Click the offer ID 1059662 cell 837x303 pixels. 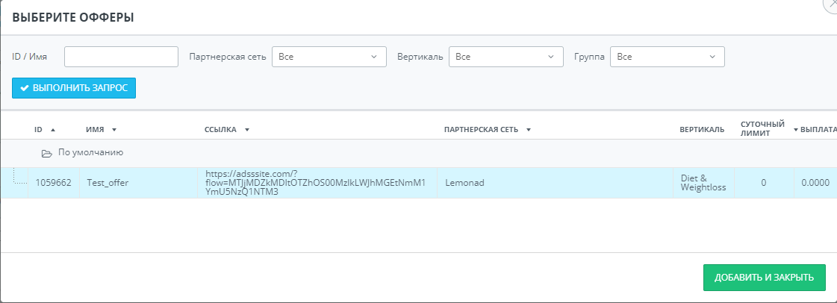[x=53, y=183]
